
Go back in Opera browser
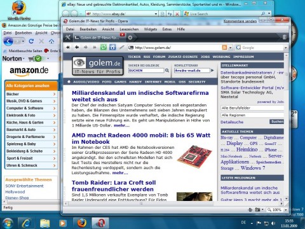click(x=77, y=47)
